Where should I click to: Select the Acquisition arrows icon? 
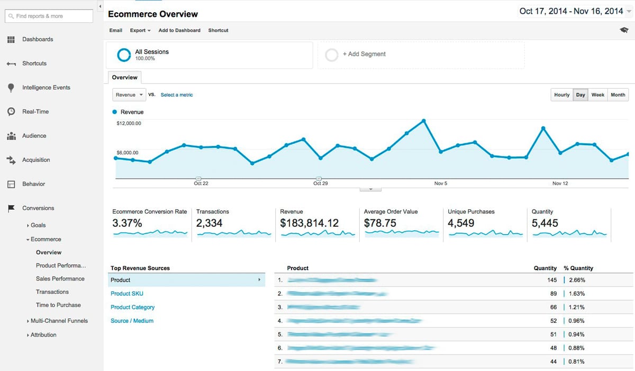point(12,160)
